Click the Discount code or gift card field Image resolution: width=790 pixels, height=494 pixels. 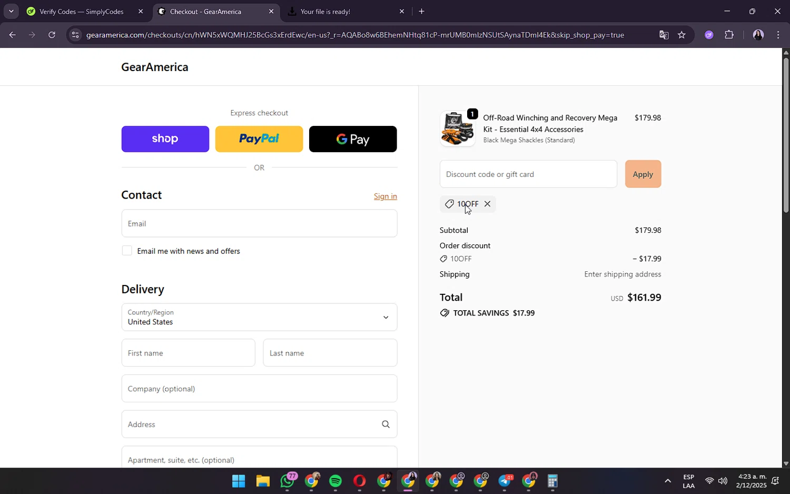click(x=528, y=174)
